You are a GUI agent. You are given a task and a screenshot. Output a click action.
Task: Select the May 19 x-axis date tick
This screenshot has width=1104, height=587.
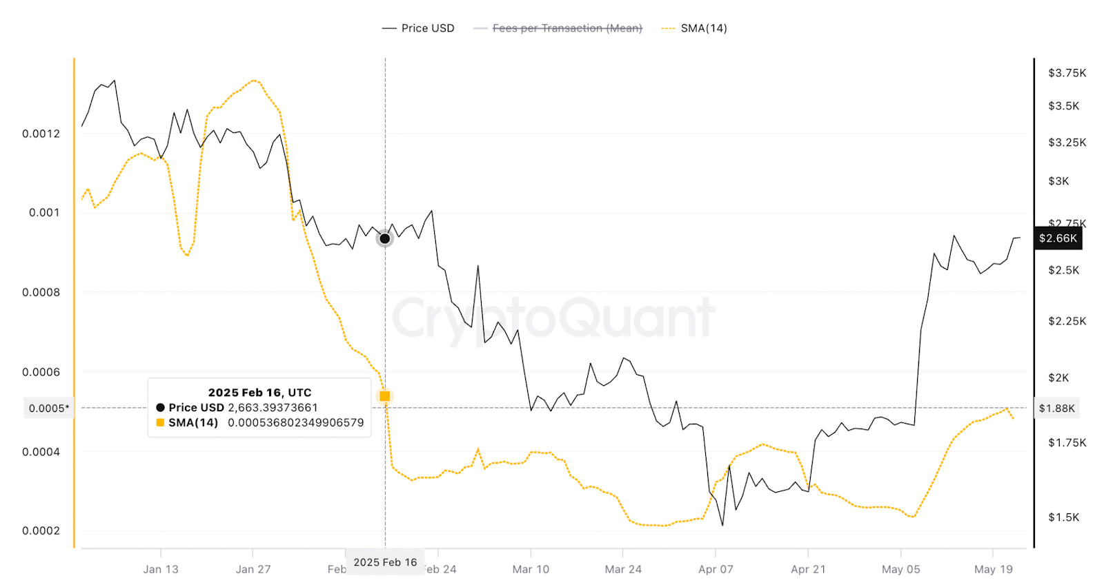tap(994, 569)
